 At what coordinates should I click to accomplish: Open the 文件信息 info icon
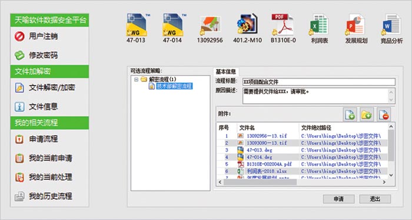tap(19, 107)
